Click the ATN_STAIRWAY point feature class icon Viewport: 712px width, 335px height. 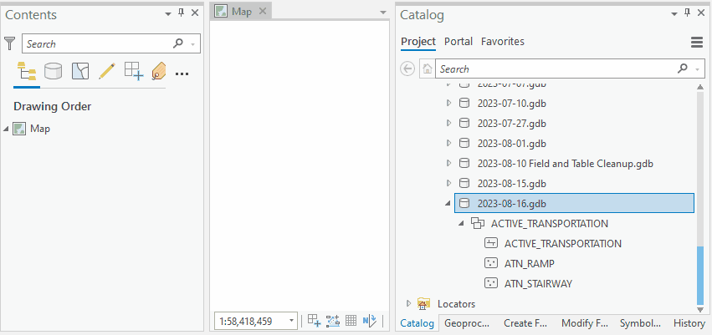(491, 283)
